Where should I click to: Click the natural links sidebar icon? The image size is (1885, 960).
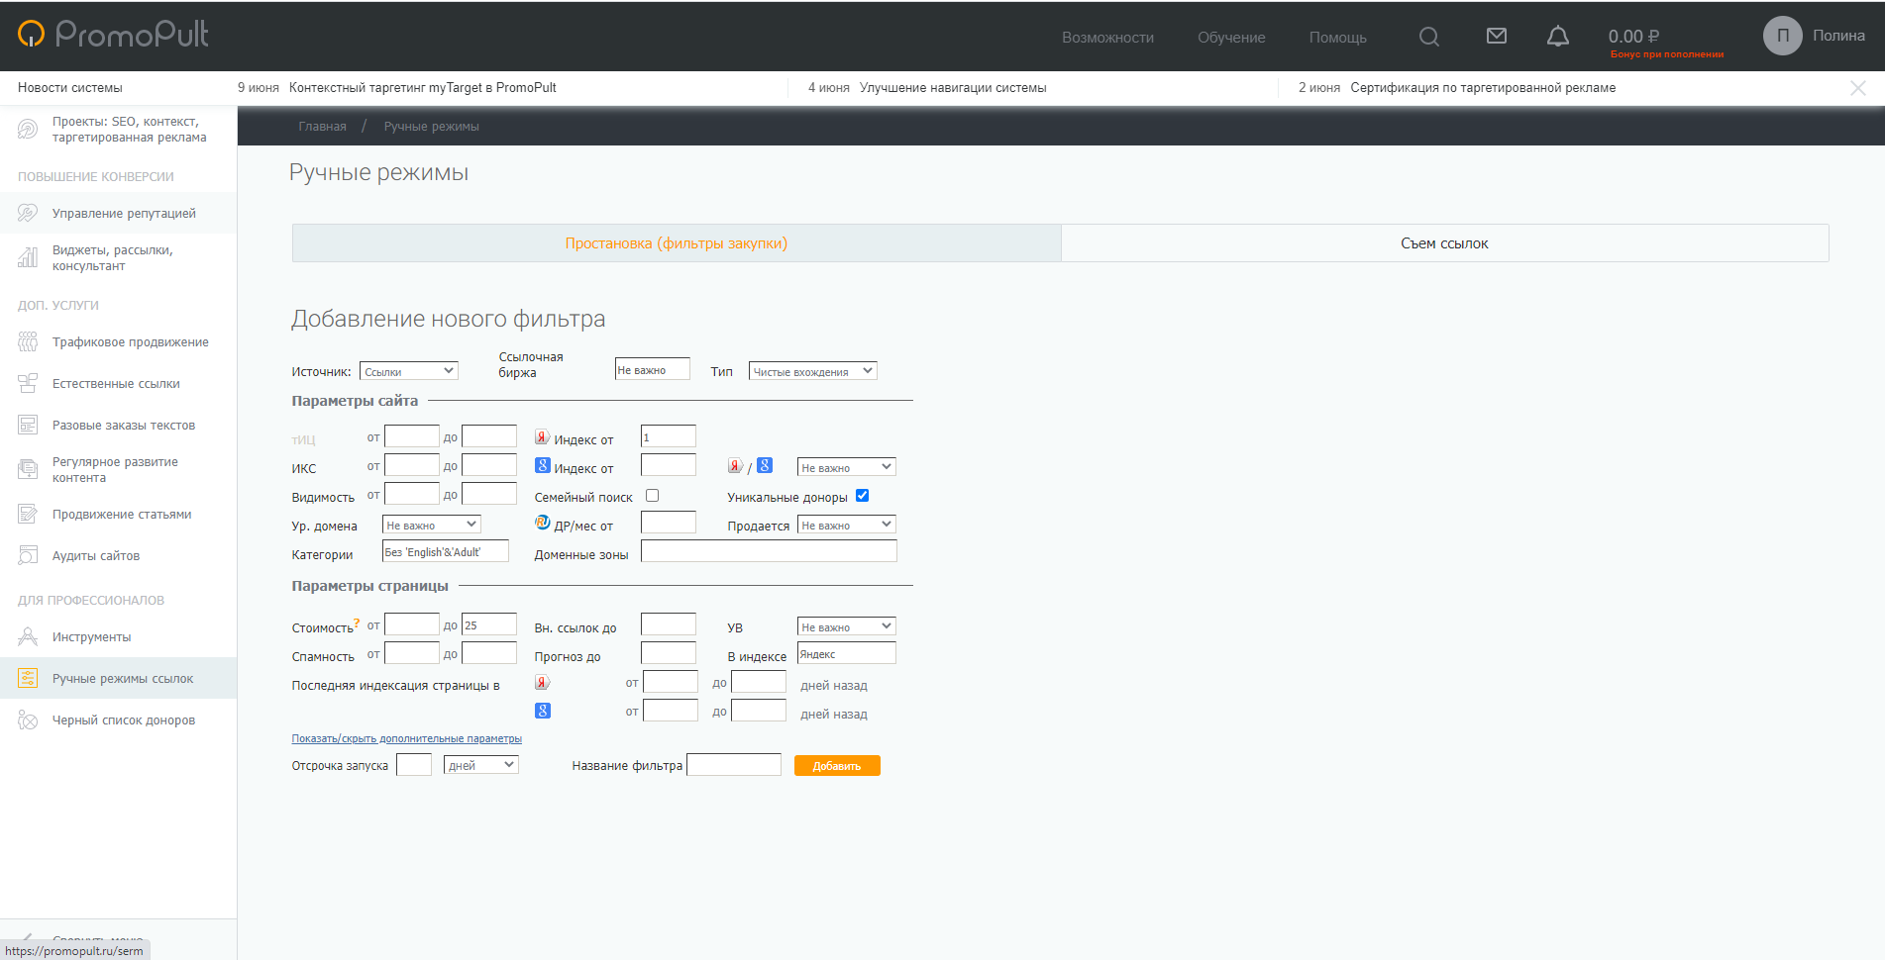pyautogui.click(x=28, y=384)
